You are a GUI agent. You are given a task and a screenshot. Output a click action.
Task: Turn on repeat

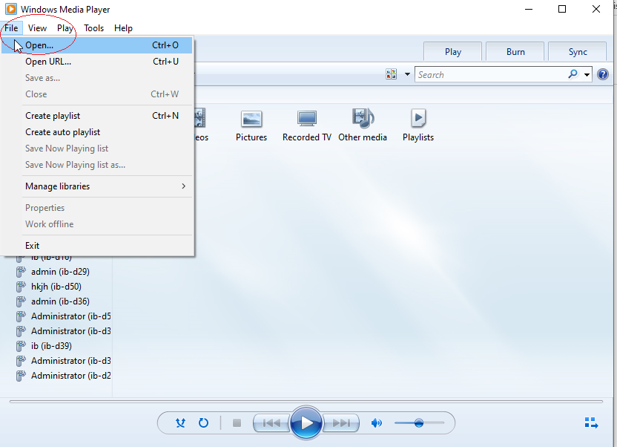point(203,423)
